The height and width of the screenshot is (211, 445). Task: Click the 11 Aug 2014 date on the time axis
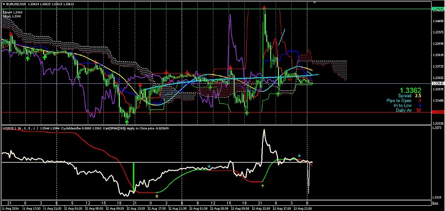10,208
